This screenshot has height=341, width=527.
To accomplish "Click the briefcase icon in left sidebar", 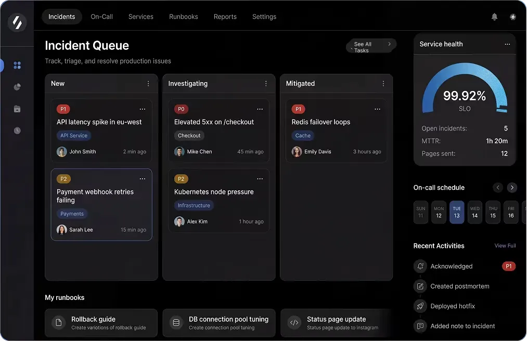I will tap(17, 109).
